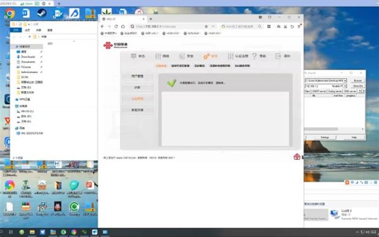
Task: Open server interface dropdown in Tftpd window
Action: click(x=345, y=86)
